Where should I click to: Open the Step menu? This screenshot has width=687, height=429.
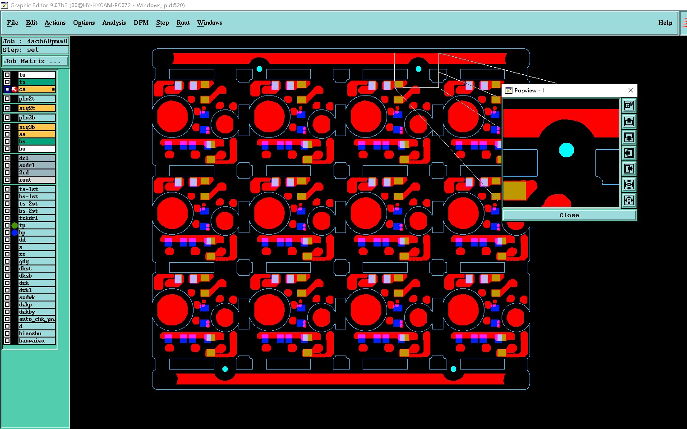tap(162, 23)
